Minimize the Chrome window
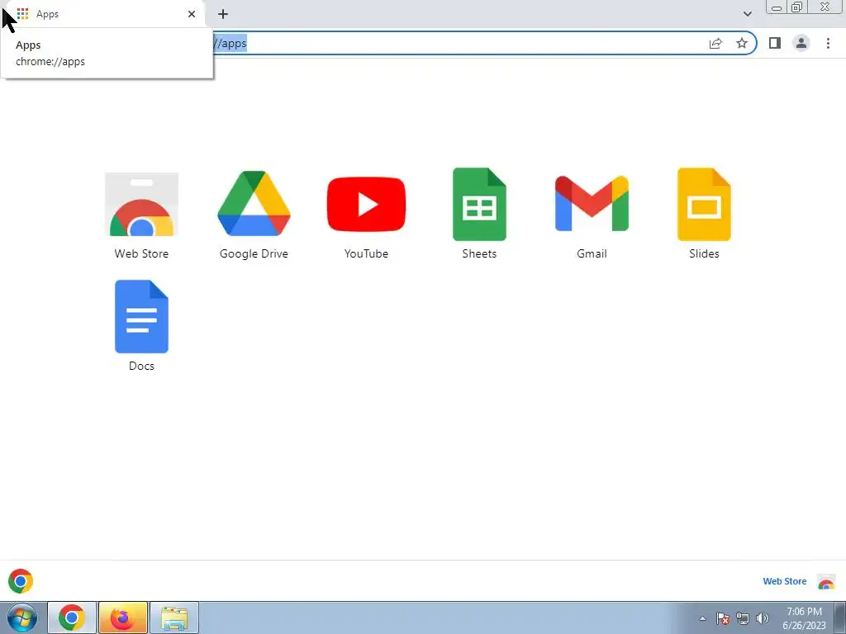This screenshot has height=634, width=846. pos(777,7)
